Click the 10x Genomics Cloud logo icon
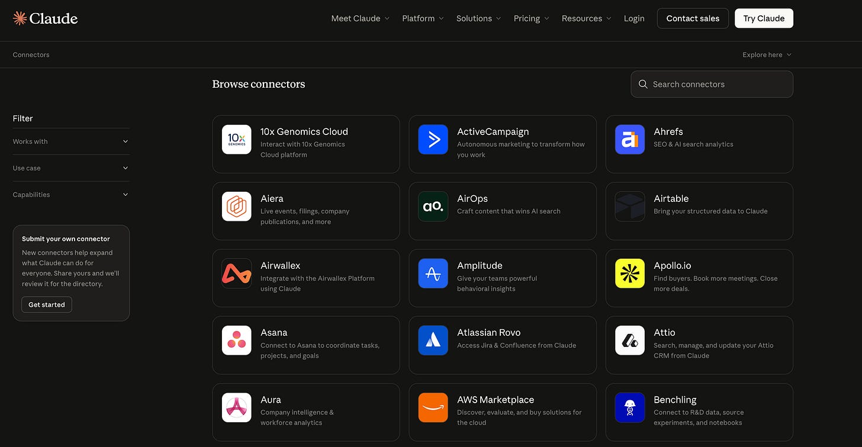The image size is (862, 447). [236, 139]
